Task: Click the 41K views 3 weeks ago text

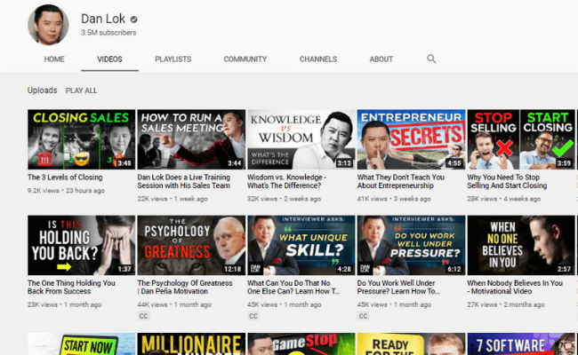Action: [x=394, y=199]
